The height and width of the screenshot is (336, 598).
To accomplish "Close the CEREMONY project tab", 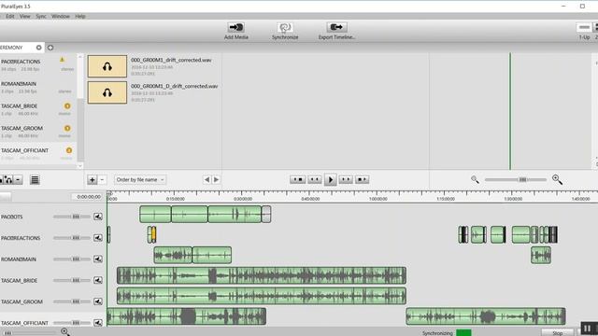I will [x=39, y=48].
